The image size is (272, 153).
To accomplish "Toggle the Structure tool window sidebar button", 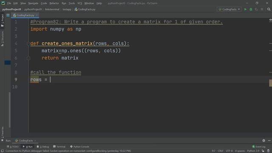I will click(3, 39).
